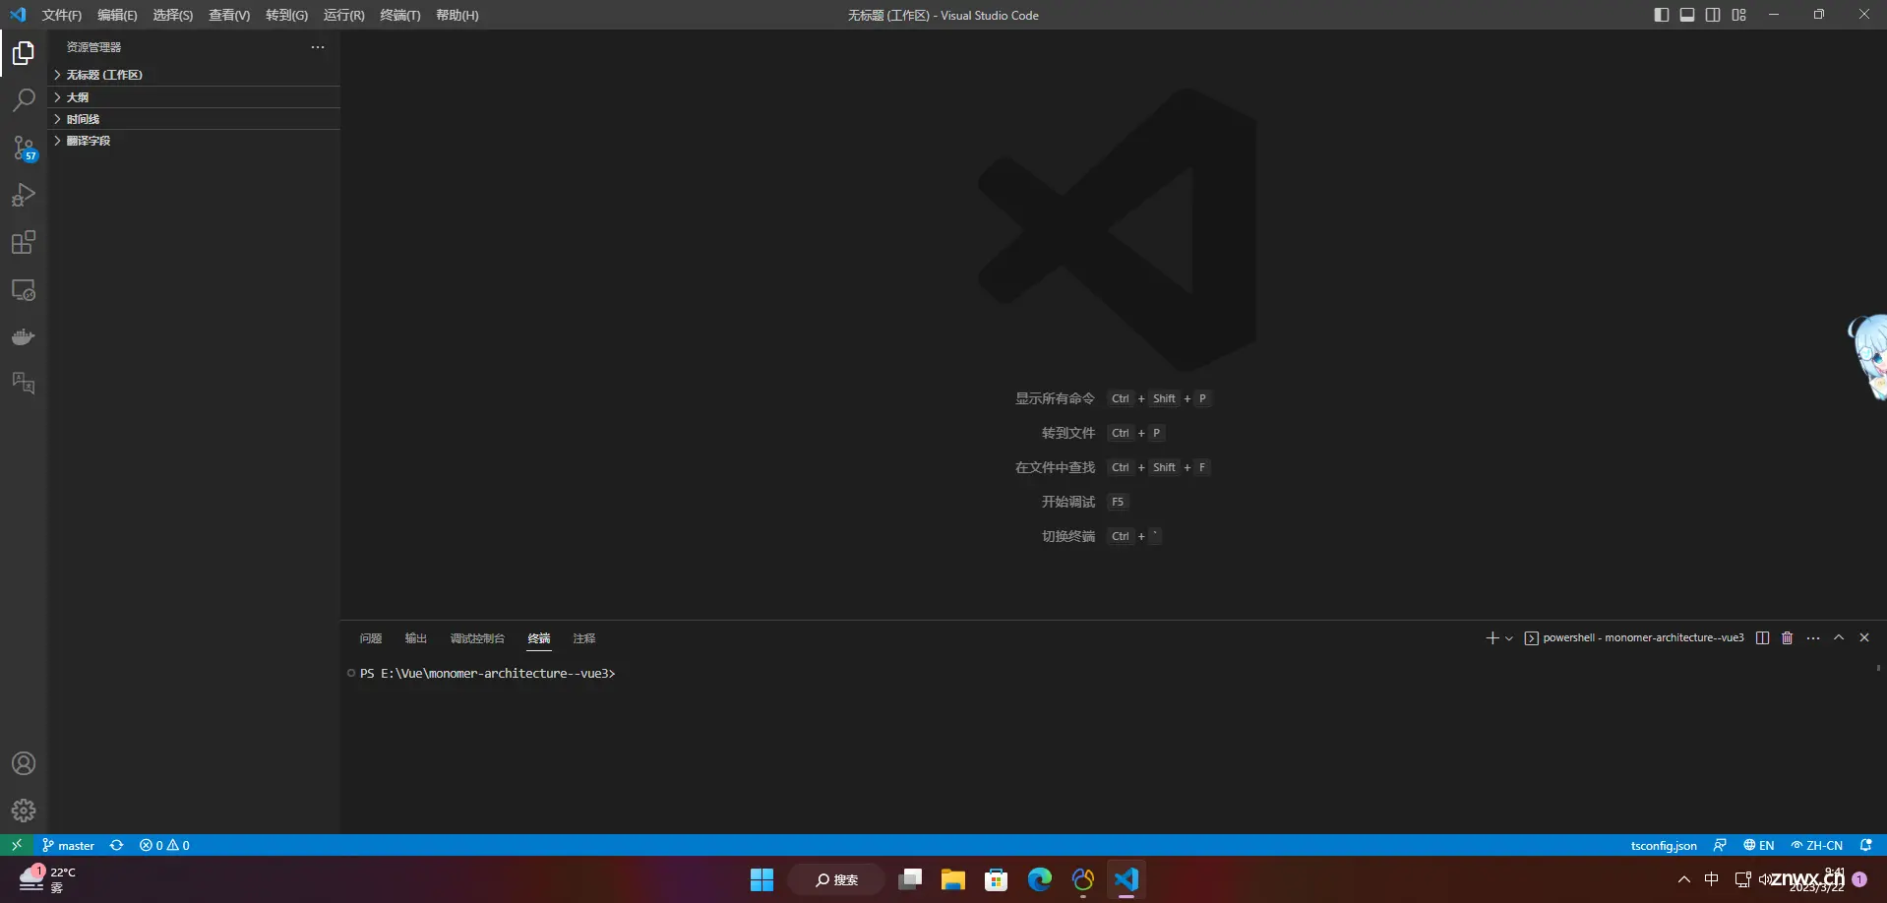Click the ZH-CN status item
1887x903 pixels.
click(x=1816, y=845)
